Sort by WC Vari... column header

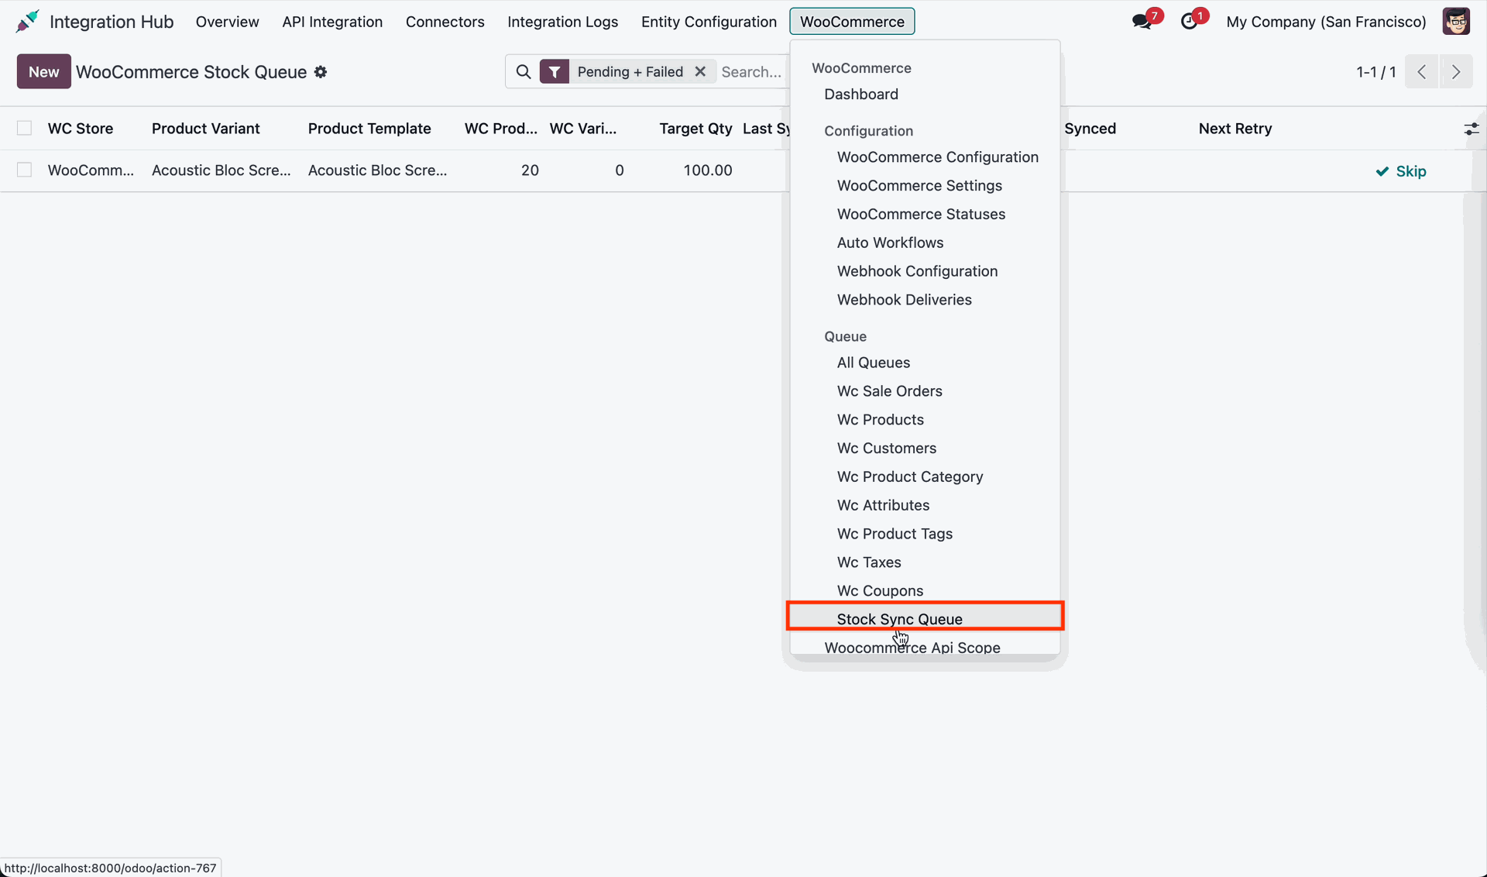coord(583,129)
